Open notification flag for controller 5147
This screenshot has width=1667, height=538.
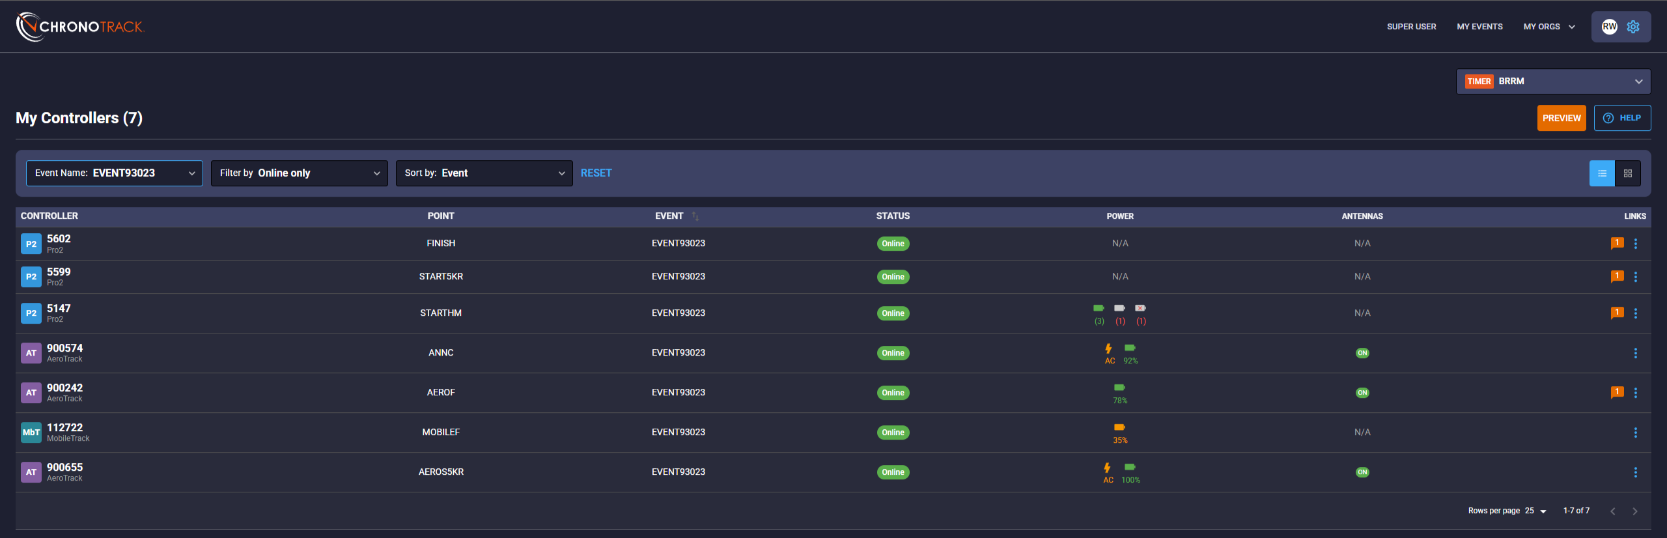click(x=1617, y=313)
